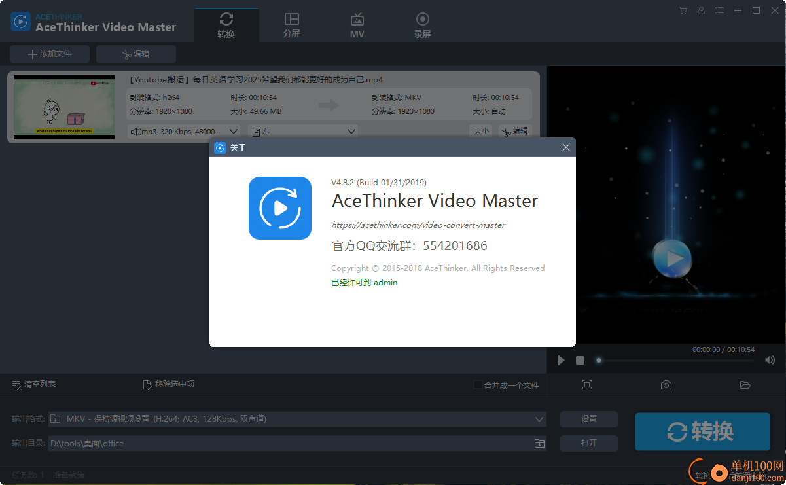Open the 分屏 split-screen tab
Image resolution: width=786 pixels, height=485 pixels.
pos(292,26)
